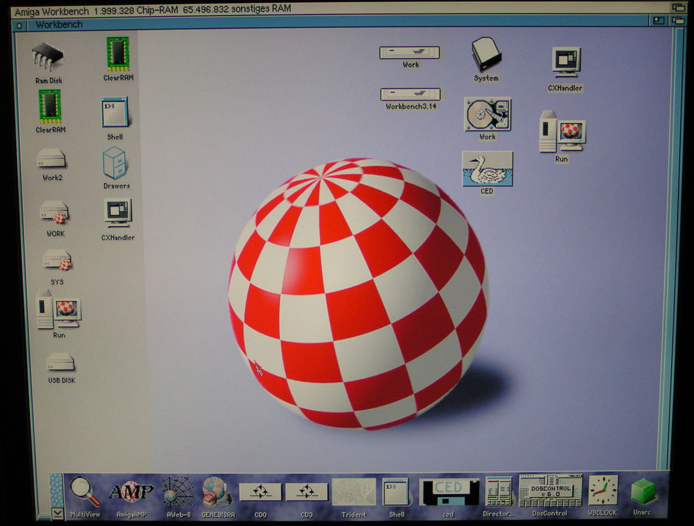
Task: Click the CD3 dock icon
Action: (307, 493)
